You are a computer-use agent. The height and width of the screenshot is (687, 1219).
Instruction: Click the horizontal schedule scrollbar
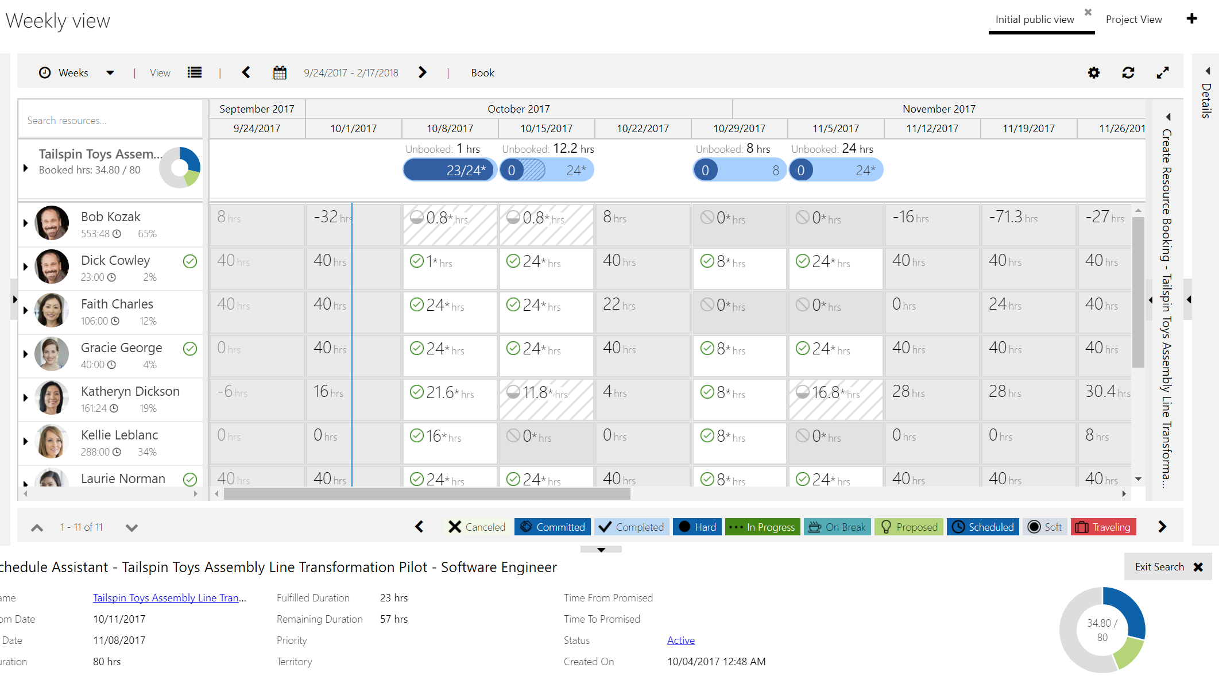point(427,494)
